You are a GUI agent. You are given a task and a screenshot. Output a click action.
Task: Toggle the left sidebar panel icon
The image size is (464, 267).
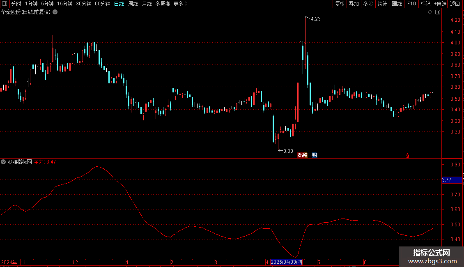click(x=5, y=4)
